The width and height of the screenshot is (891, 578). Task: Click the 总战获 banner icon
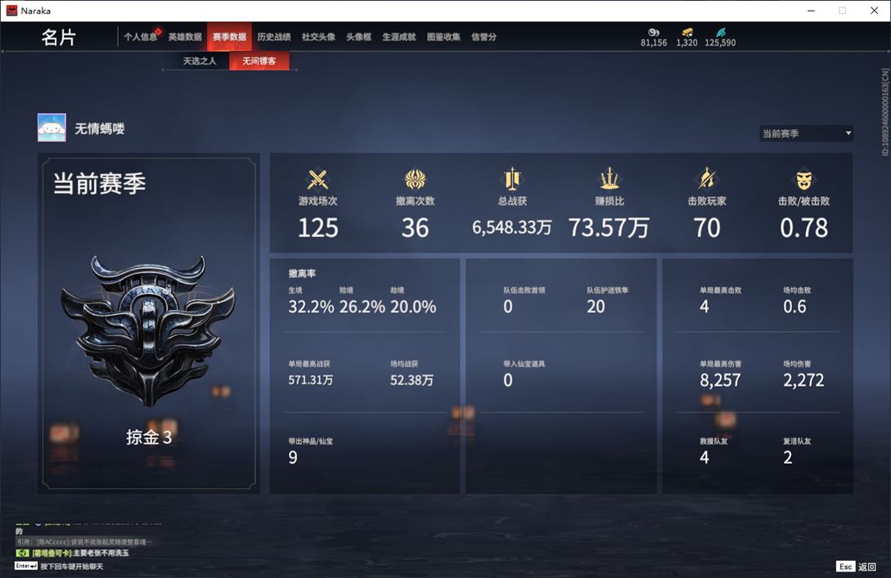pos(512,179)
